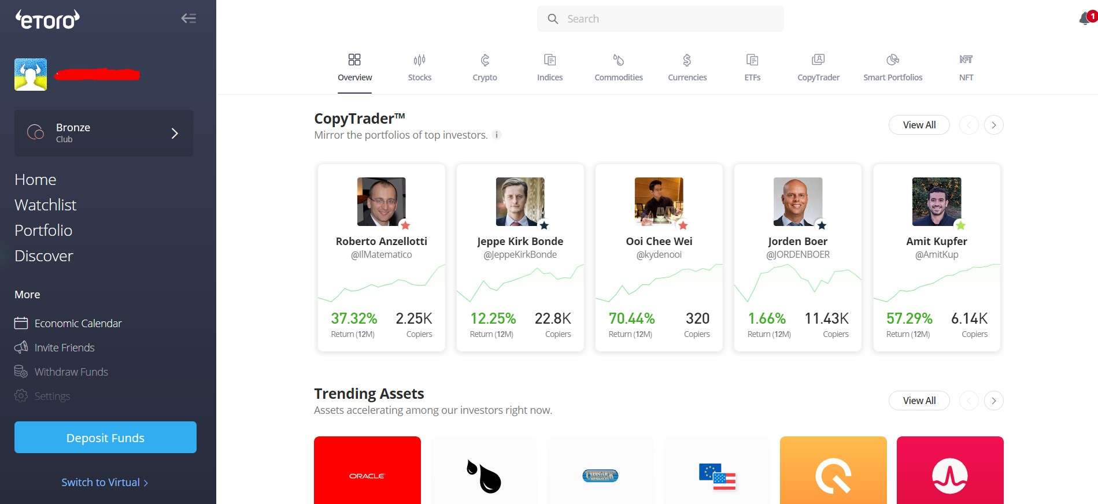1098x504 pixels.
Task: Click View All for Trending Assets
Action: click(x=919, y=401)
